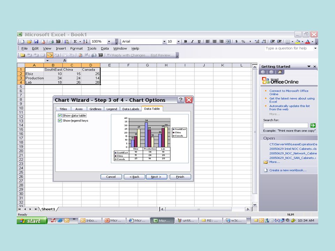Click the Next button in Chart Wizard
This screenshot has height=251, width=335.
click(x=156, y=177)
